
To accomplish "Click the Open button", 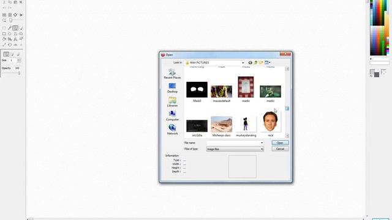I will coord(280,142).
